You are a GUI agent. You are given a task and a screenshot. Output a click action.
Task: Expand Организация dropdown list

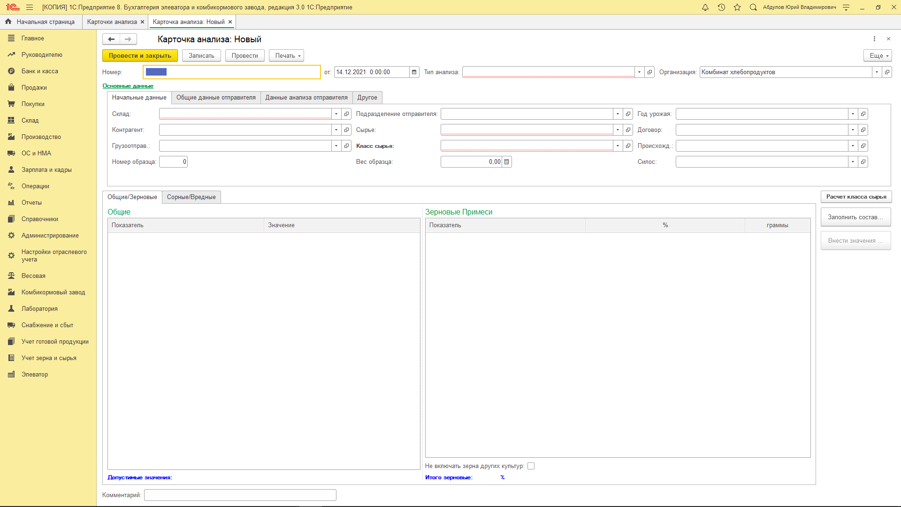[x=877, y=72]
